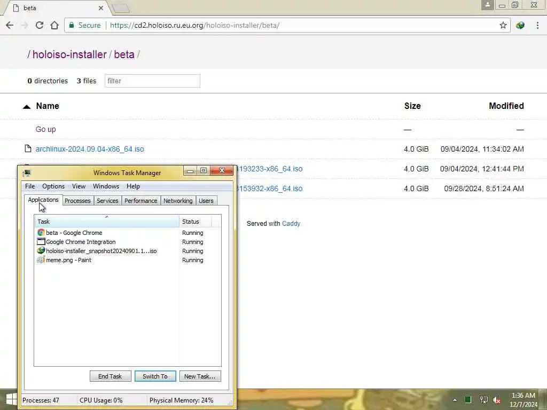This screenshot has width=547, height=410.
Task: Sort listing by Size column
Action: (x=412, y=106)
